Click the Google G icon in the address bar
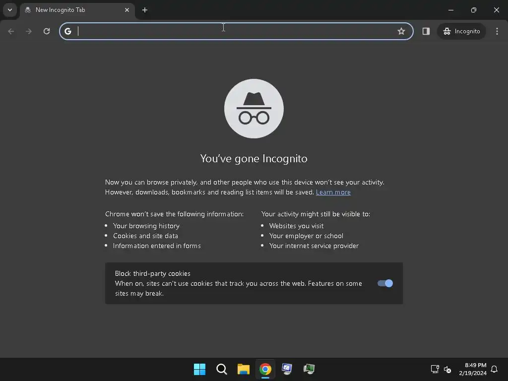The image size is (508, 381). 67,31
